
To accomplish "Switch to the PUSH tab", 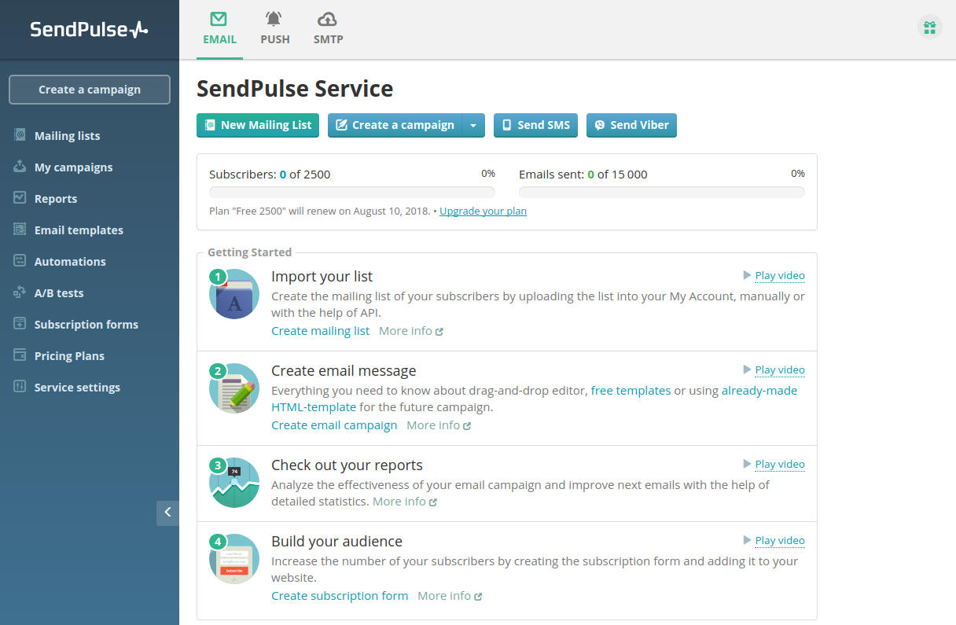I will [x=274, y=28].
